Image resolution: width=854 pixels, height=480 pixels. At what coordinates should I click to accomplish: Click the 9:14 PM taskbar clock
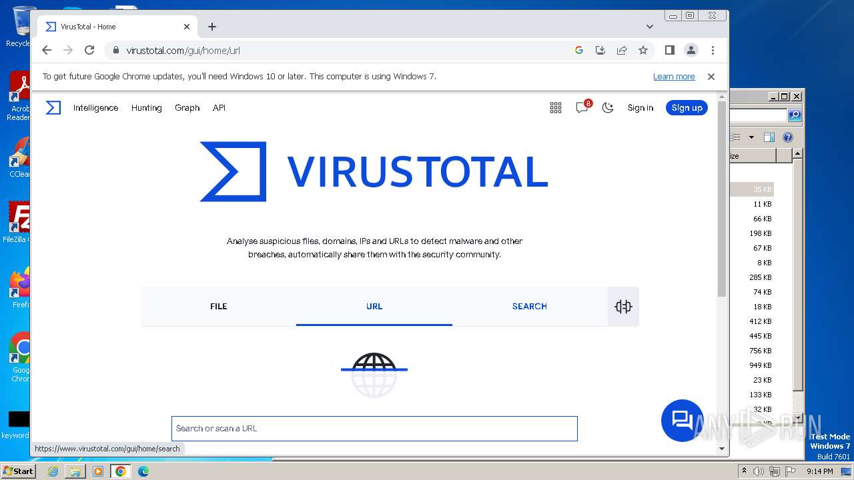(819, 471)
